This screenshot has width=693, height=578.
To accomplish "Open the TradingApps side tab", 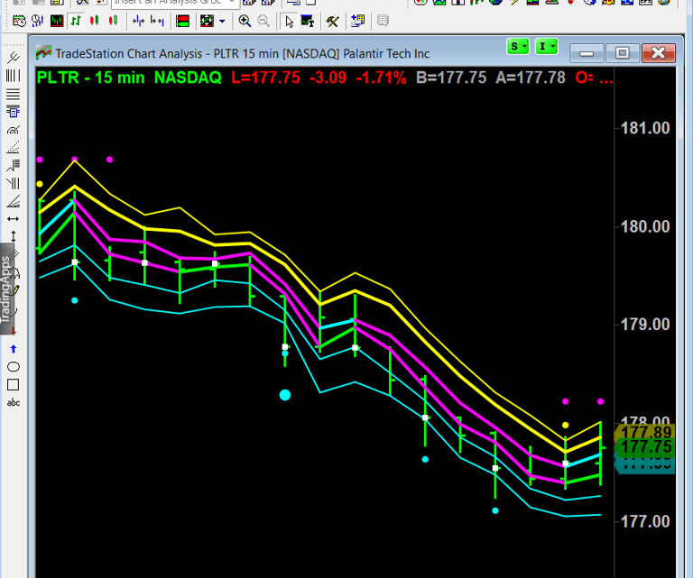I will pyautogui.click(x=6, y=289).
